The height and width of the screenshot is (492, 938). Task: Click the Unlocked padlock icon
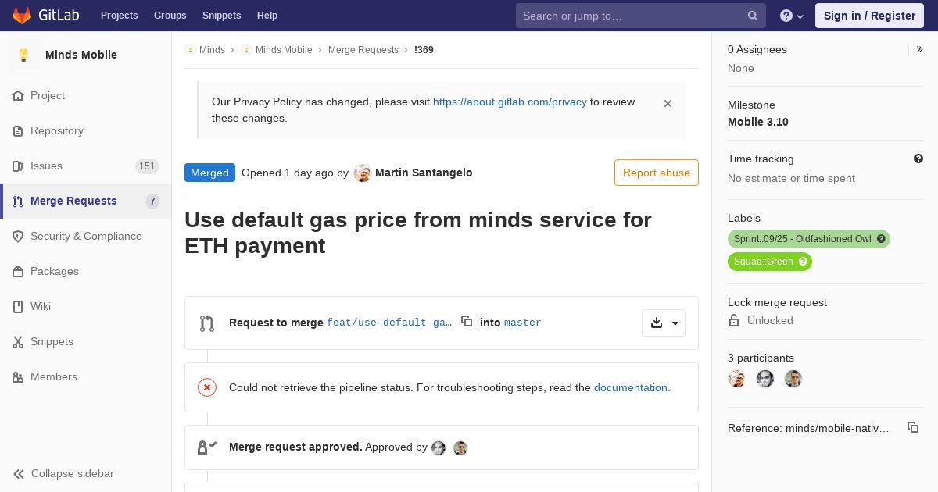pos(734,320)
